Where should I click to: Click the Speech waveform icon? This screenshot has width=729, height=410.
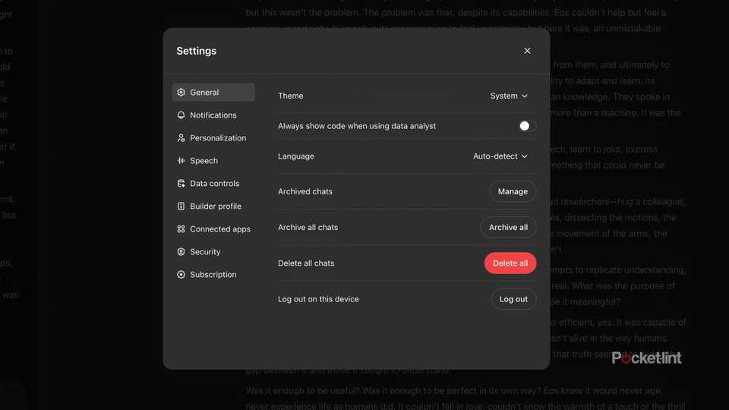coord(181,161)
